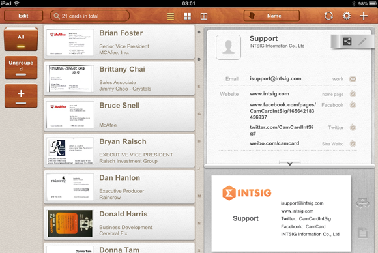Open Twitter link arrow icon
Image resolution: width=378 pixels, height=253 pixels.
tap(353, 127)
